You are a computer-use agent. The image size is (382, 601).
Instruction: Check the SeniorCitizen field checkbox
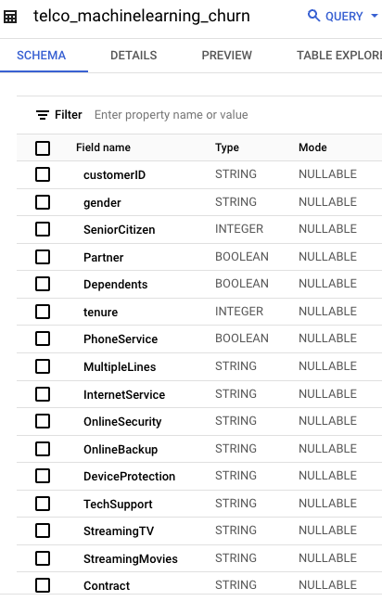(43, 229)
